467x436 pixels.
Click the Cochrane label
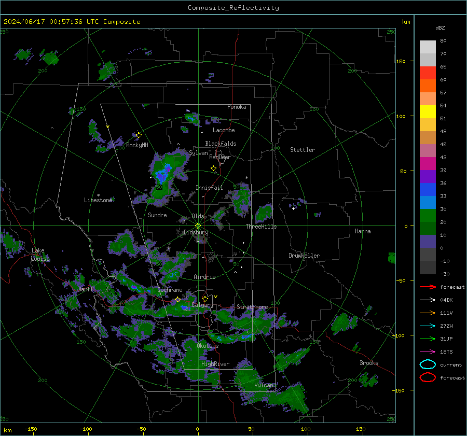coord(170,290)
